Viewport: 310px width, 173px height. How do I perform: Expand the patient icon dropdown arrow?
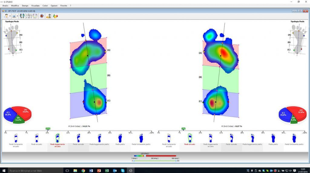(10, 16)
